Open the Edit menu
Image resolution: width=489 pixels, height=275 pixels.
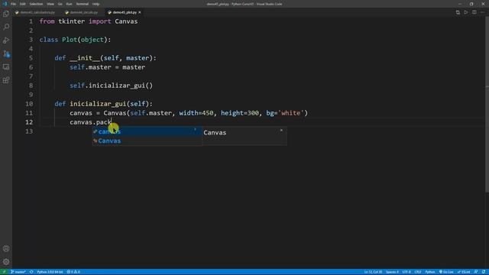click(23, 4)
